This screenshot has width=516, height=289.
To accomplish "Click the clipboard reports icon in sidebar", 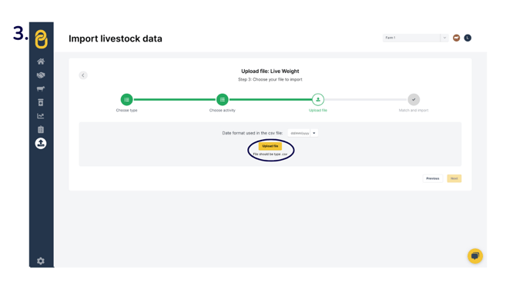I will click(41, 129).
